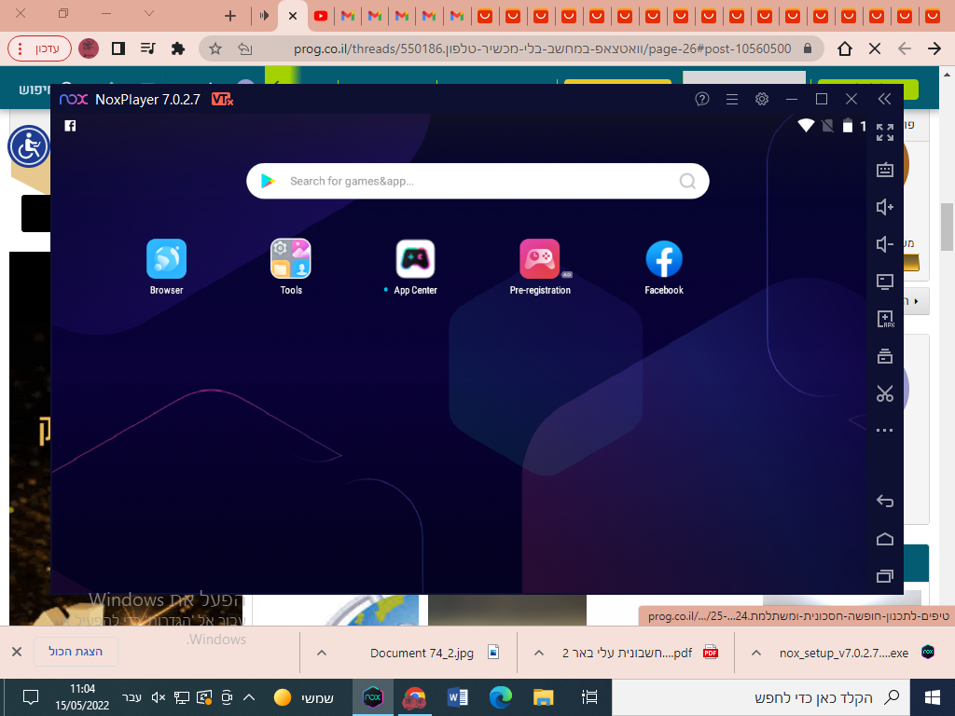Decrease volume using Nox sidebar icon
Image resolution: width=955 pixels, height=716 pixels.
click(885, 244)
